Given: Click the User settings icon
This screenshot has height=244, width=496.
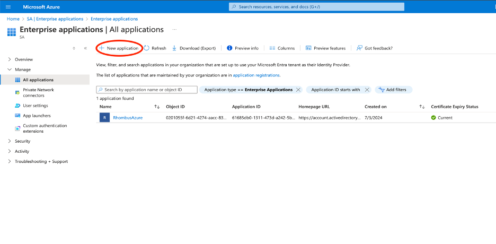Looking at the screenshot, I should (17, 106).
